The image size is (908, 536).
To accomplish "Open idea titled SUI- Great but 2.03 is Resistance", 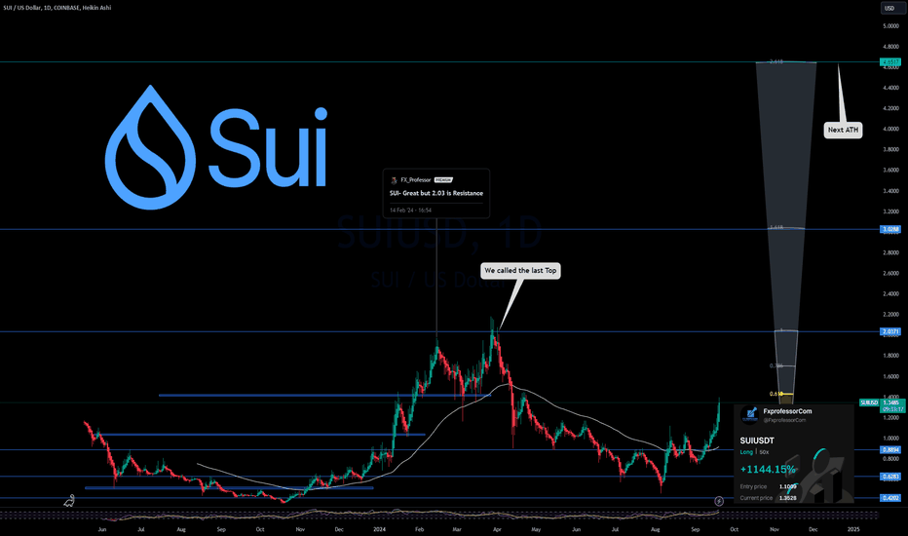I will click(x=436, y=194).
